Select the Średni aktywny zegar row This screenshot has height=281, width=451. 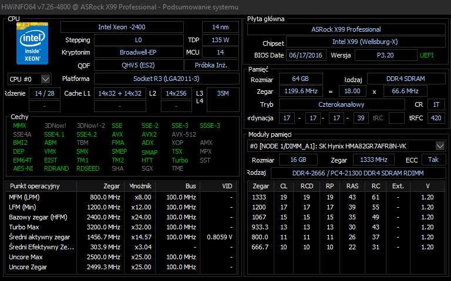click(121, 237)
